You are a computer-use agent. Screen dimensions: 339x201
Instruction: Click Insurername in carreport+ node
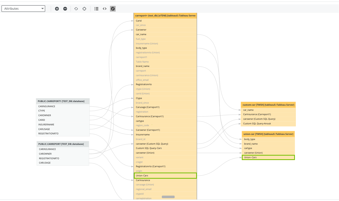165,135
